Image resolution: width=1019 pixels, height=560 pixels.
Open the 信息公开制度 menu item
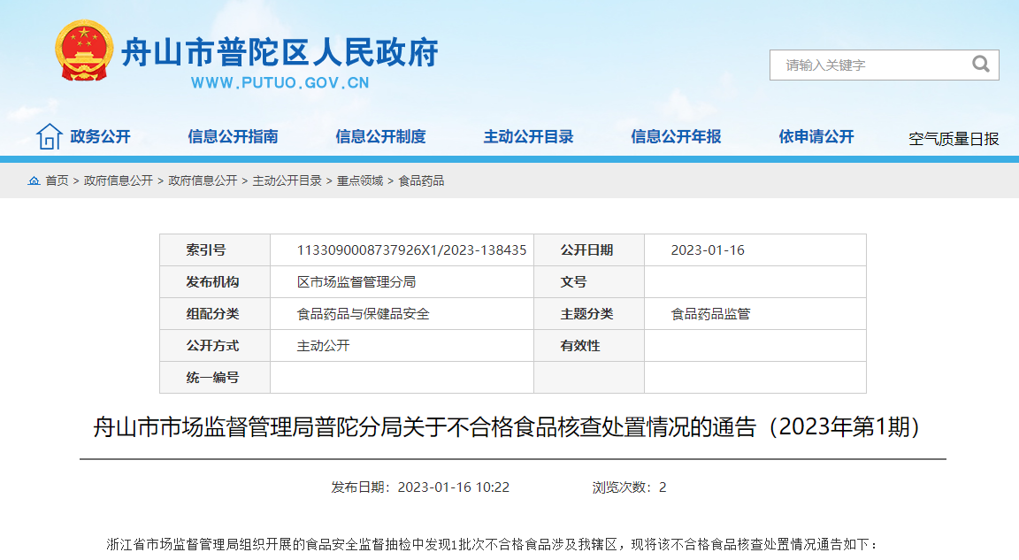(380, 136)
